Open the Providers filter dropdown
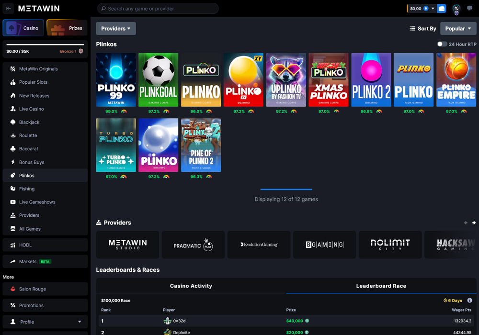479x335 pixels. coord(116,28)
